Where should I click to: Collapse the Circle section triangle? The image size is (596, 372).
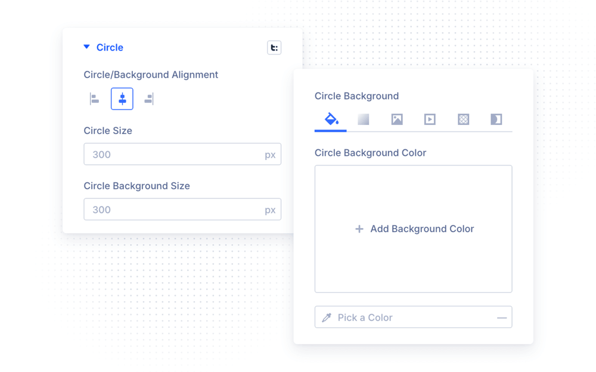86,46
